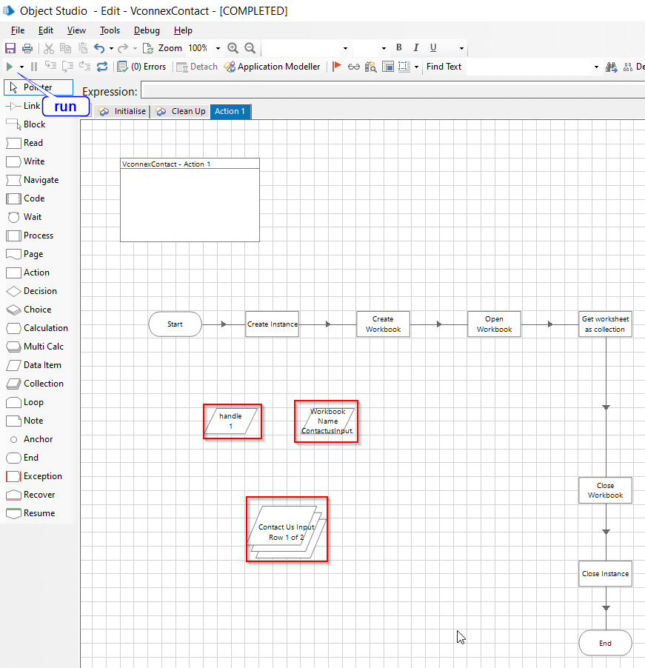Screen dimensions: 645x668
Task: Toggle Underline text formatting
Action: (433, 48)
